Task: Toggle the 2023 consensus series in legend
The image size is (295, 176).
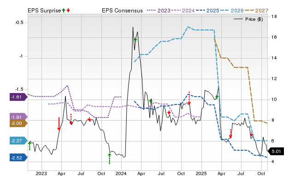Action: (159, 11)
